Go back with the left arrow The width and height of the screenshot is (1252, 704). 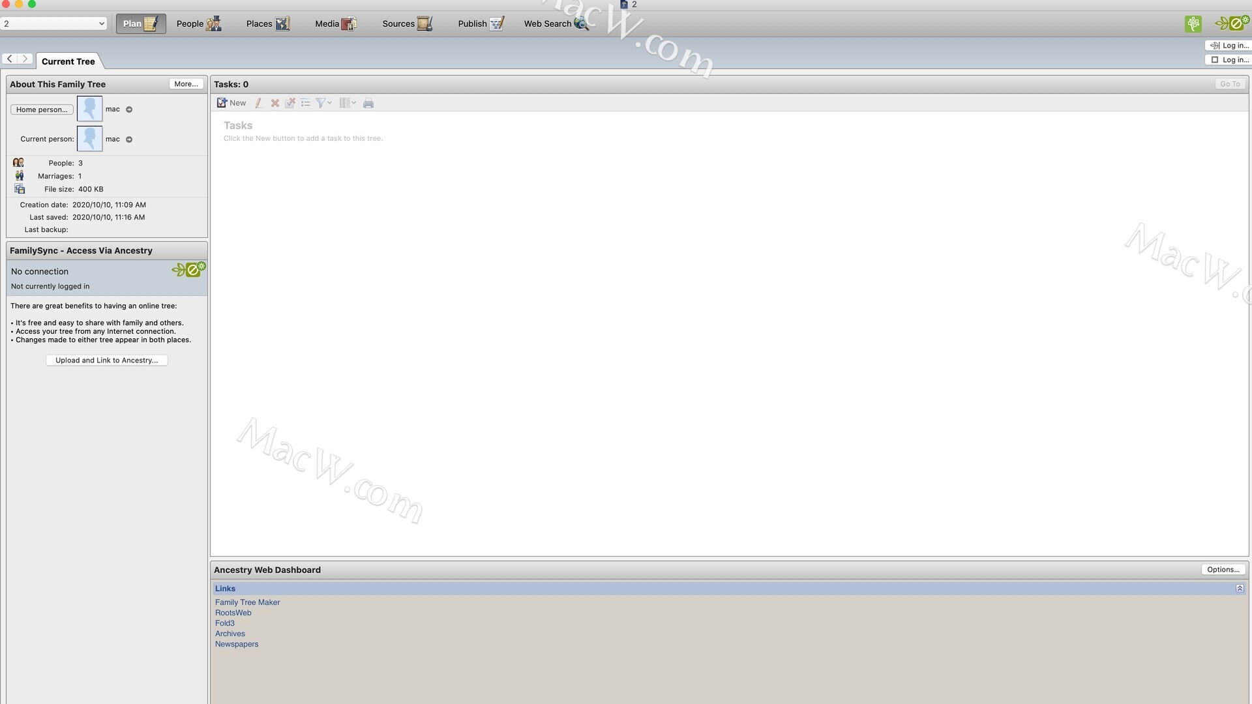click(x=10, y=59)
